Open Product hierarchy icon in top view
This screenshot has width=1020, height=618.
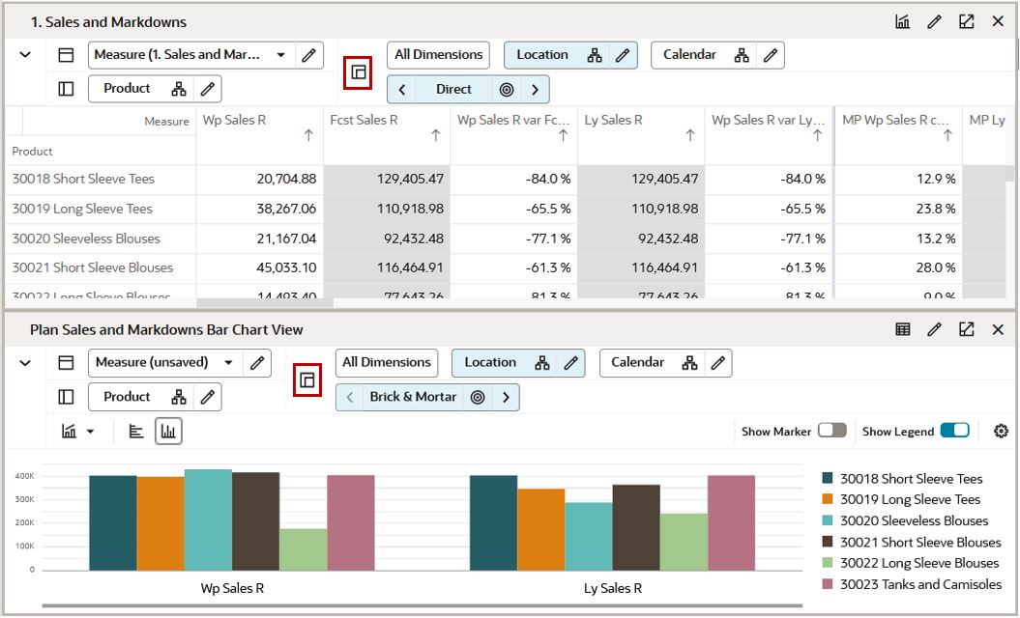[x=179, y=89]
